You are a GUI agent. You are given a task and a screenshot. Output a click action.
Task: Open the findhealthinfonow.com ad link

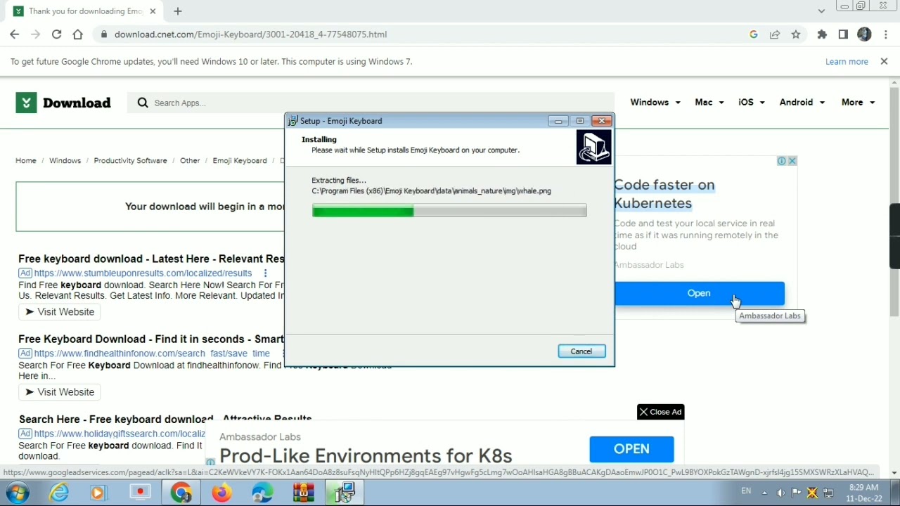pos(152,353)
